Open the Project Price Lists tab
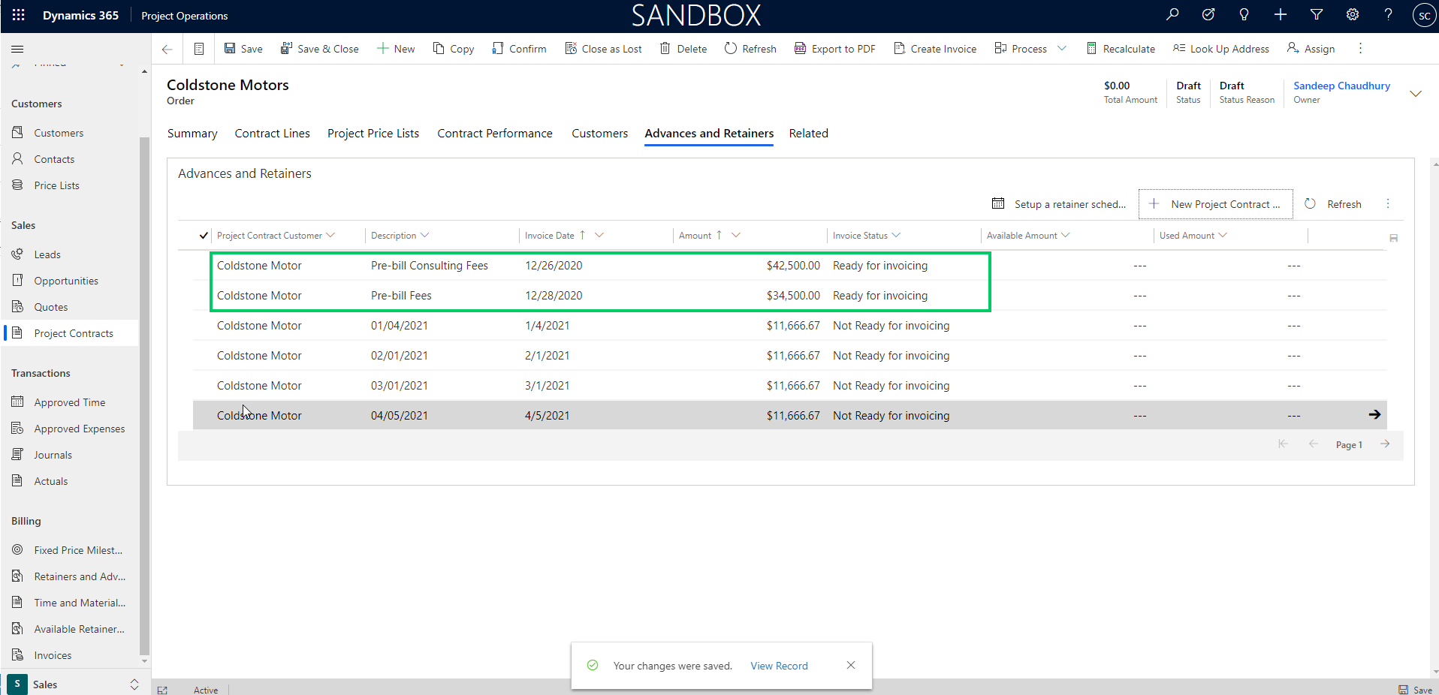 click(x=373, y=134)
